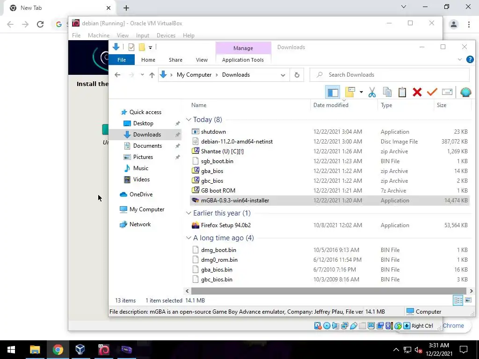Open File Explorer from the taskbar
Image resolution: width=479 pixels, height=359 pixels.
[35, 350]
